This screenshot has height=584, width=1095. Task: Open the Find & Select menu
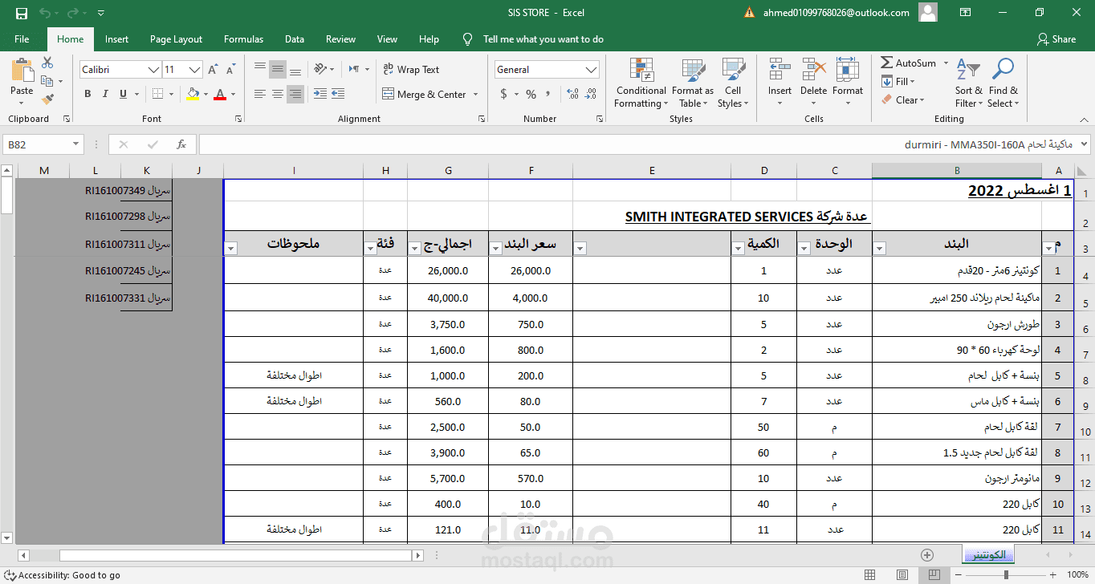1003,83
